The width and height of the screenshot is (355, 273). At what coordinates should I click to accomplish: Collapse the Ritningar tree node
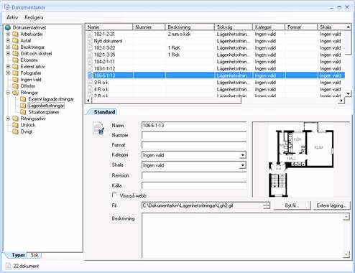click(x=8, y=93)
